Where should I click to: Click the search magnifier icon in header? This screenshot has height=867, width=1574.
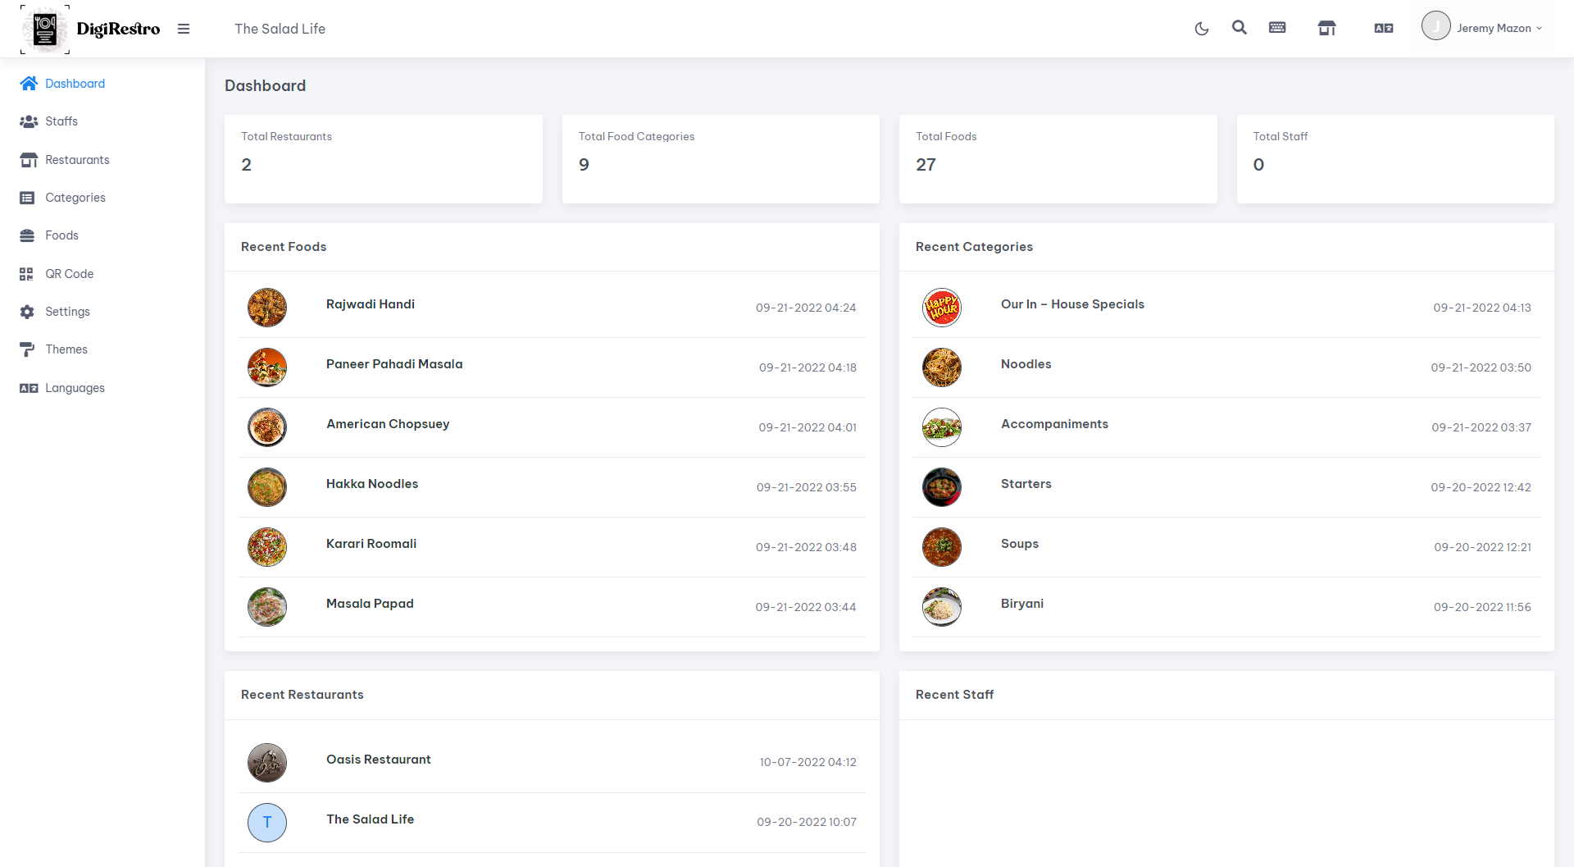pyautogui.click(x=1240, y=28)
